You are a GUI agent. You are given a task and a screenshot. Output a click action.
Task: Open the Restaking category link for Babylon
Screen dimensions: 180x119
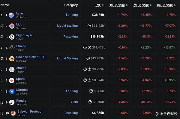pos(70,113)
